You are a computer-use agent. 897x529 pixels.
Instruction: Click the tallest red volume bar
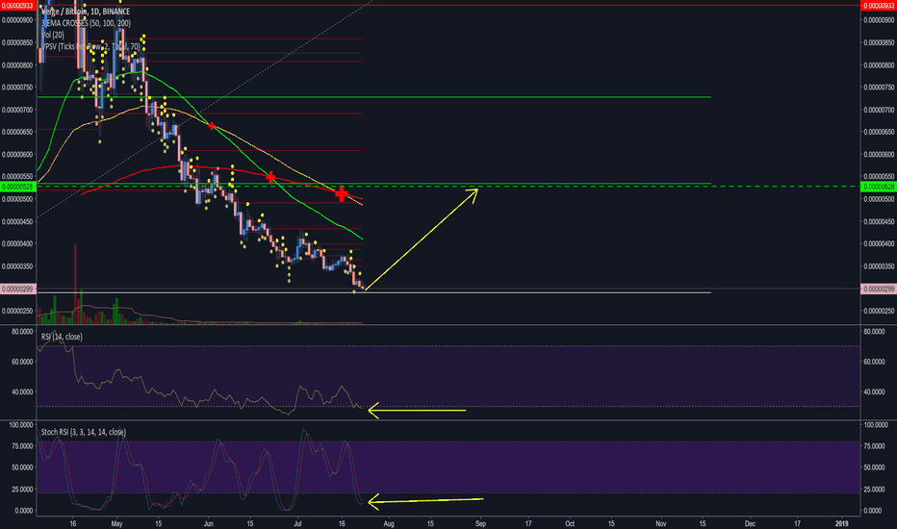tap(75, 285)
